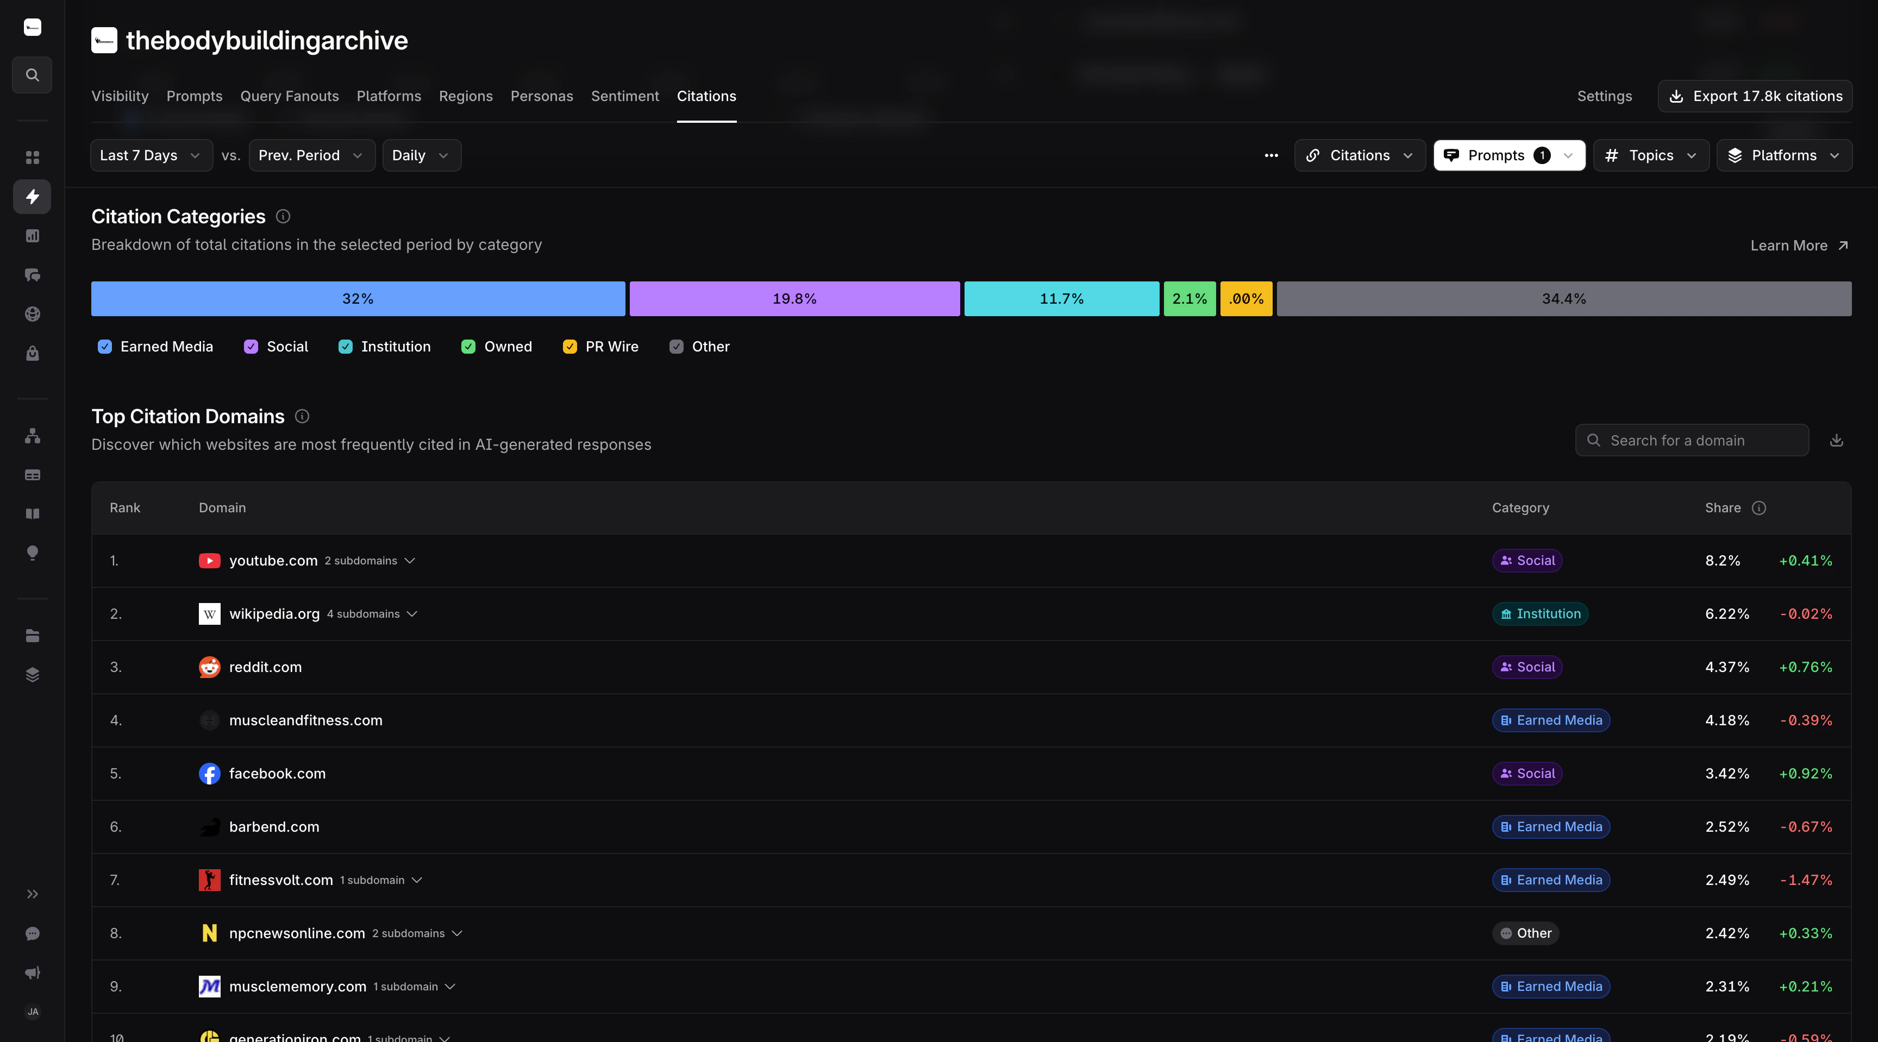
Task: Open the Prev. Period comparison dropdown
Action: pos(312,155)
